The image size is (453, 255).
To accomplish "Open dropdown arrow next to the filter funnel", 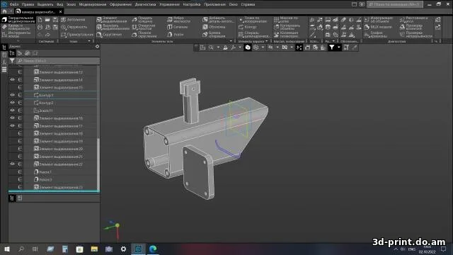I will [338, 47].
